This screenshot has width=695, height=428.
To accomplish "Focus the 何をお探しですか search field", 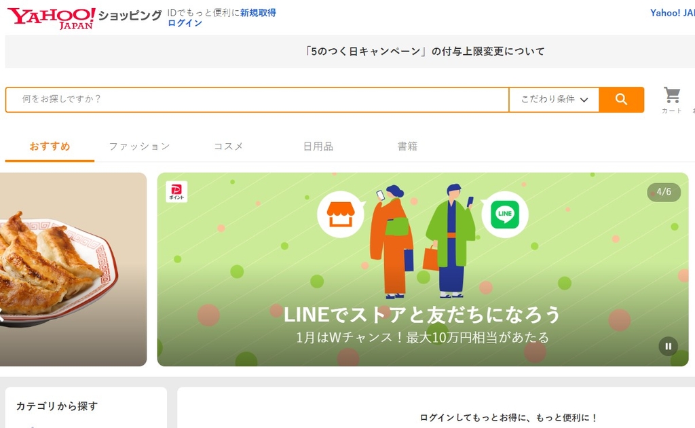I will (x=258, y=100).
